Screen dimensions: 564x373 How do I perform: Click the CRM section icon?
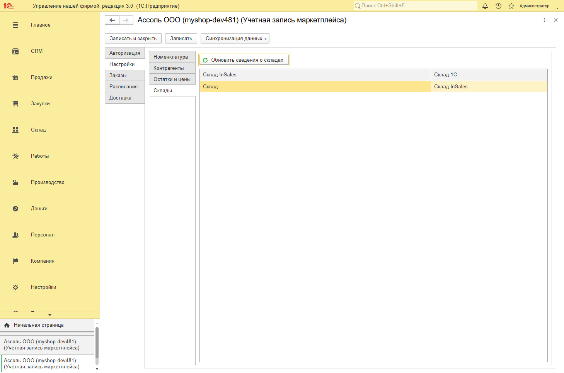pyautogui.click(x=15, y=51)
